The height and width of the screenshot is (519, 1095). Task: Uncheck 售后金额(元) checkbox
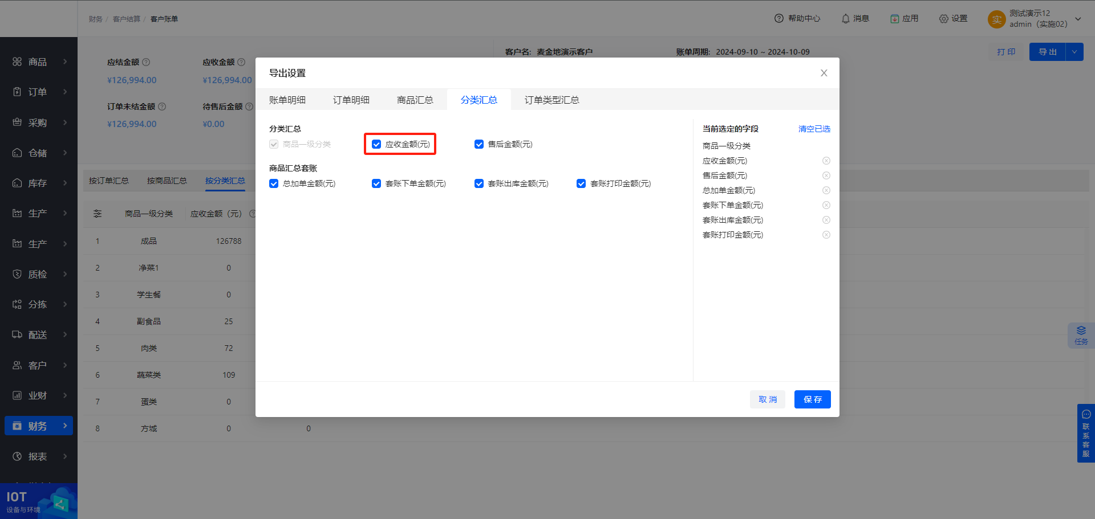pos(479,144)
